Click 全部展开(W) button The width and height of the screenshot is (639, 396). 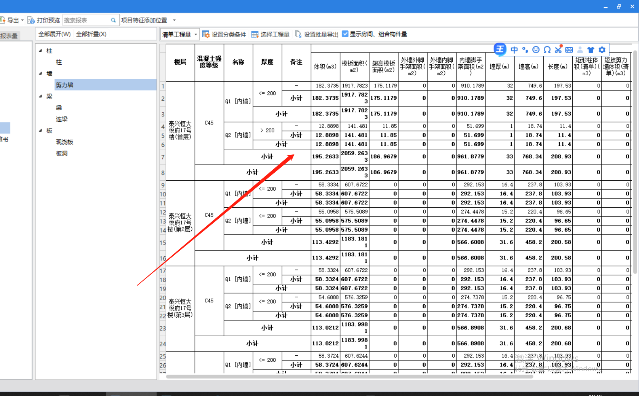click(54, 34)
